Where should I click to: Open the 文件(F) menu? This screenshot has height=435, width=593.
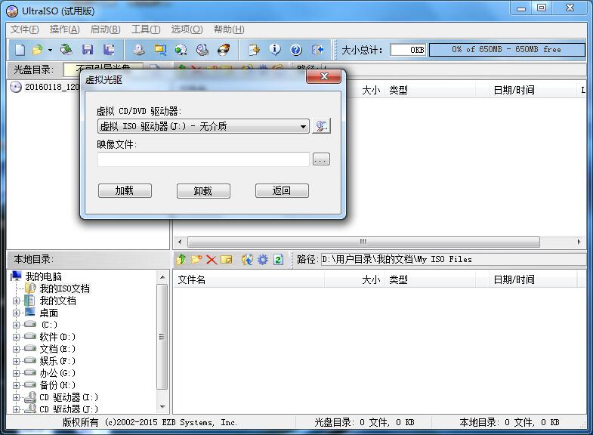click(24, 29)
